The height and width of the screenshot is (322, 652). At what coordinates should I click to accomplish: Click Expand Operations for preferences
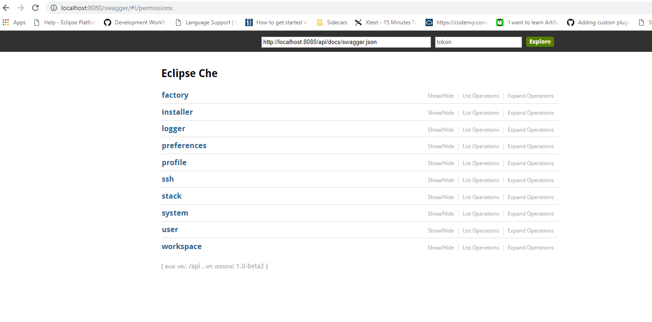(531, 146)
